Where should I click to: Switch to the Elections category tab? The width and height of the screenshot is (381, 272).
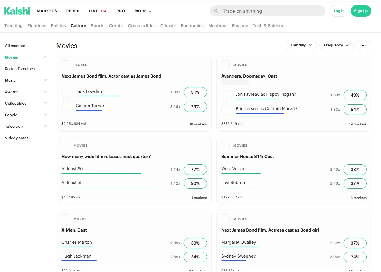pyautogui.click(x=37, y=26)
